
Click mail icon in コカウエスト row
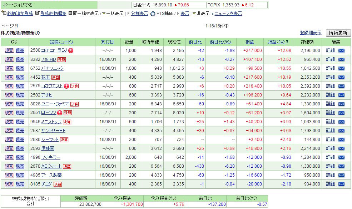tap(341, 86)
